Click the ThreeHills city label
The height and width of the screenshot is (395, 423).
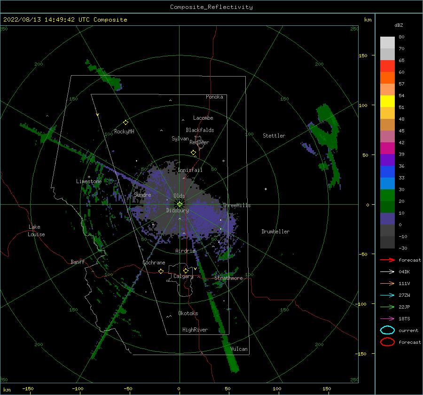(x=236, y=205)
